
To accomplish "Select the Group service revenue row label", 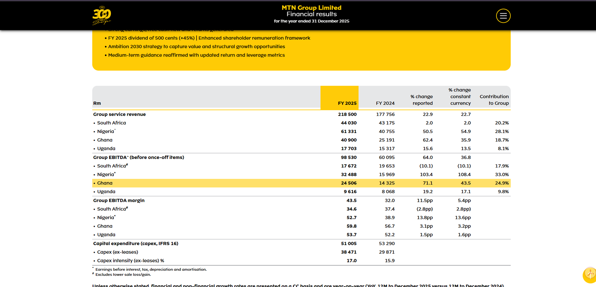I will tap(119, 114).
